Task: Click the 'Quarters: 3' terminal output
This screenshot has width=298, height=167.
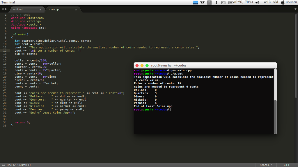Action: coord(145,93)
